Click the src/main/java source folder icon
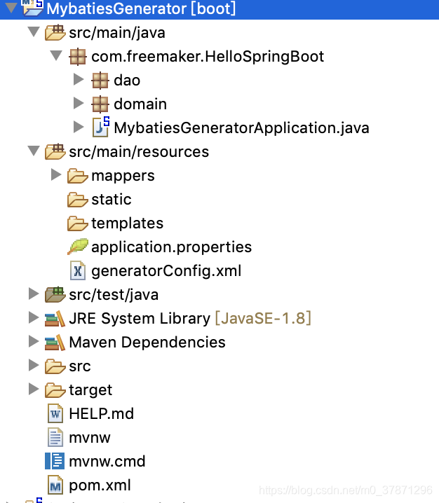 (x=55, y=33)
